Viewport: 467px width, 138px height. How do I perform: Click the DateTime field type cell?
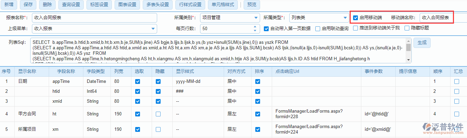click(96, 81)
